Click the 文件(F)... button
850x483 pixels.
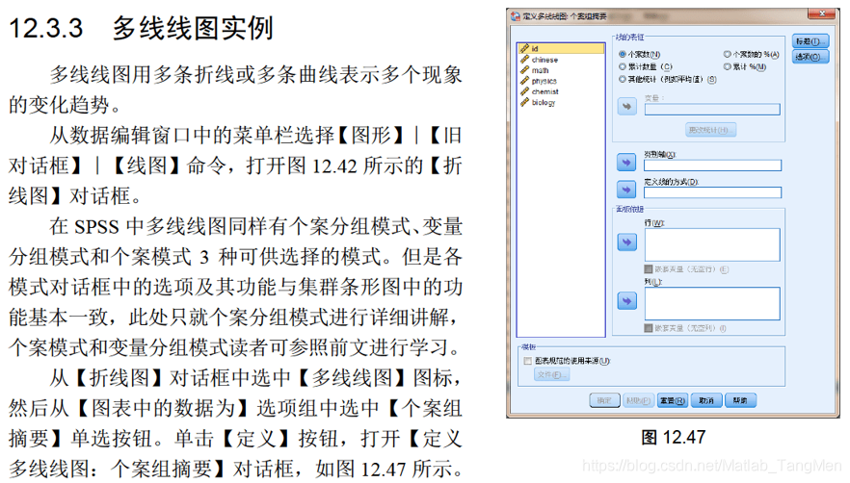(551, 374)
